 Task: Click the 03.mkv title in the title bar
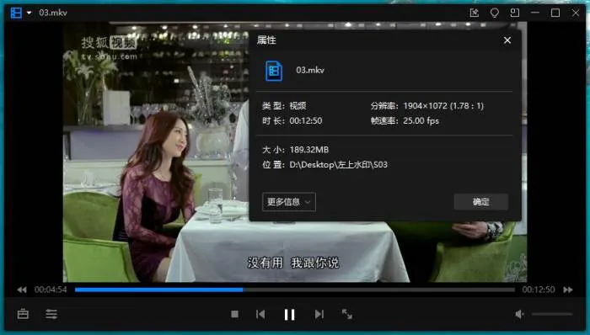tap(53, 13)
